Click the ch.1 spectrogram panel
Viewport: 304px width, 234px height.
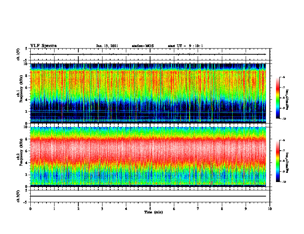[x=148, y=93]
